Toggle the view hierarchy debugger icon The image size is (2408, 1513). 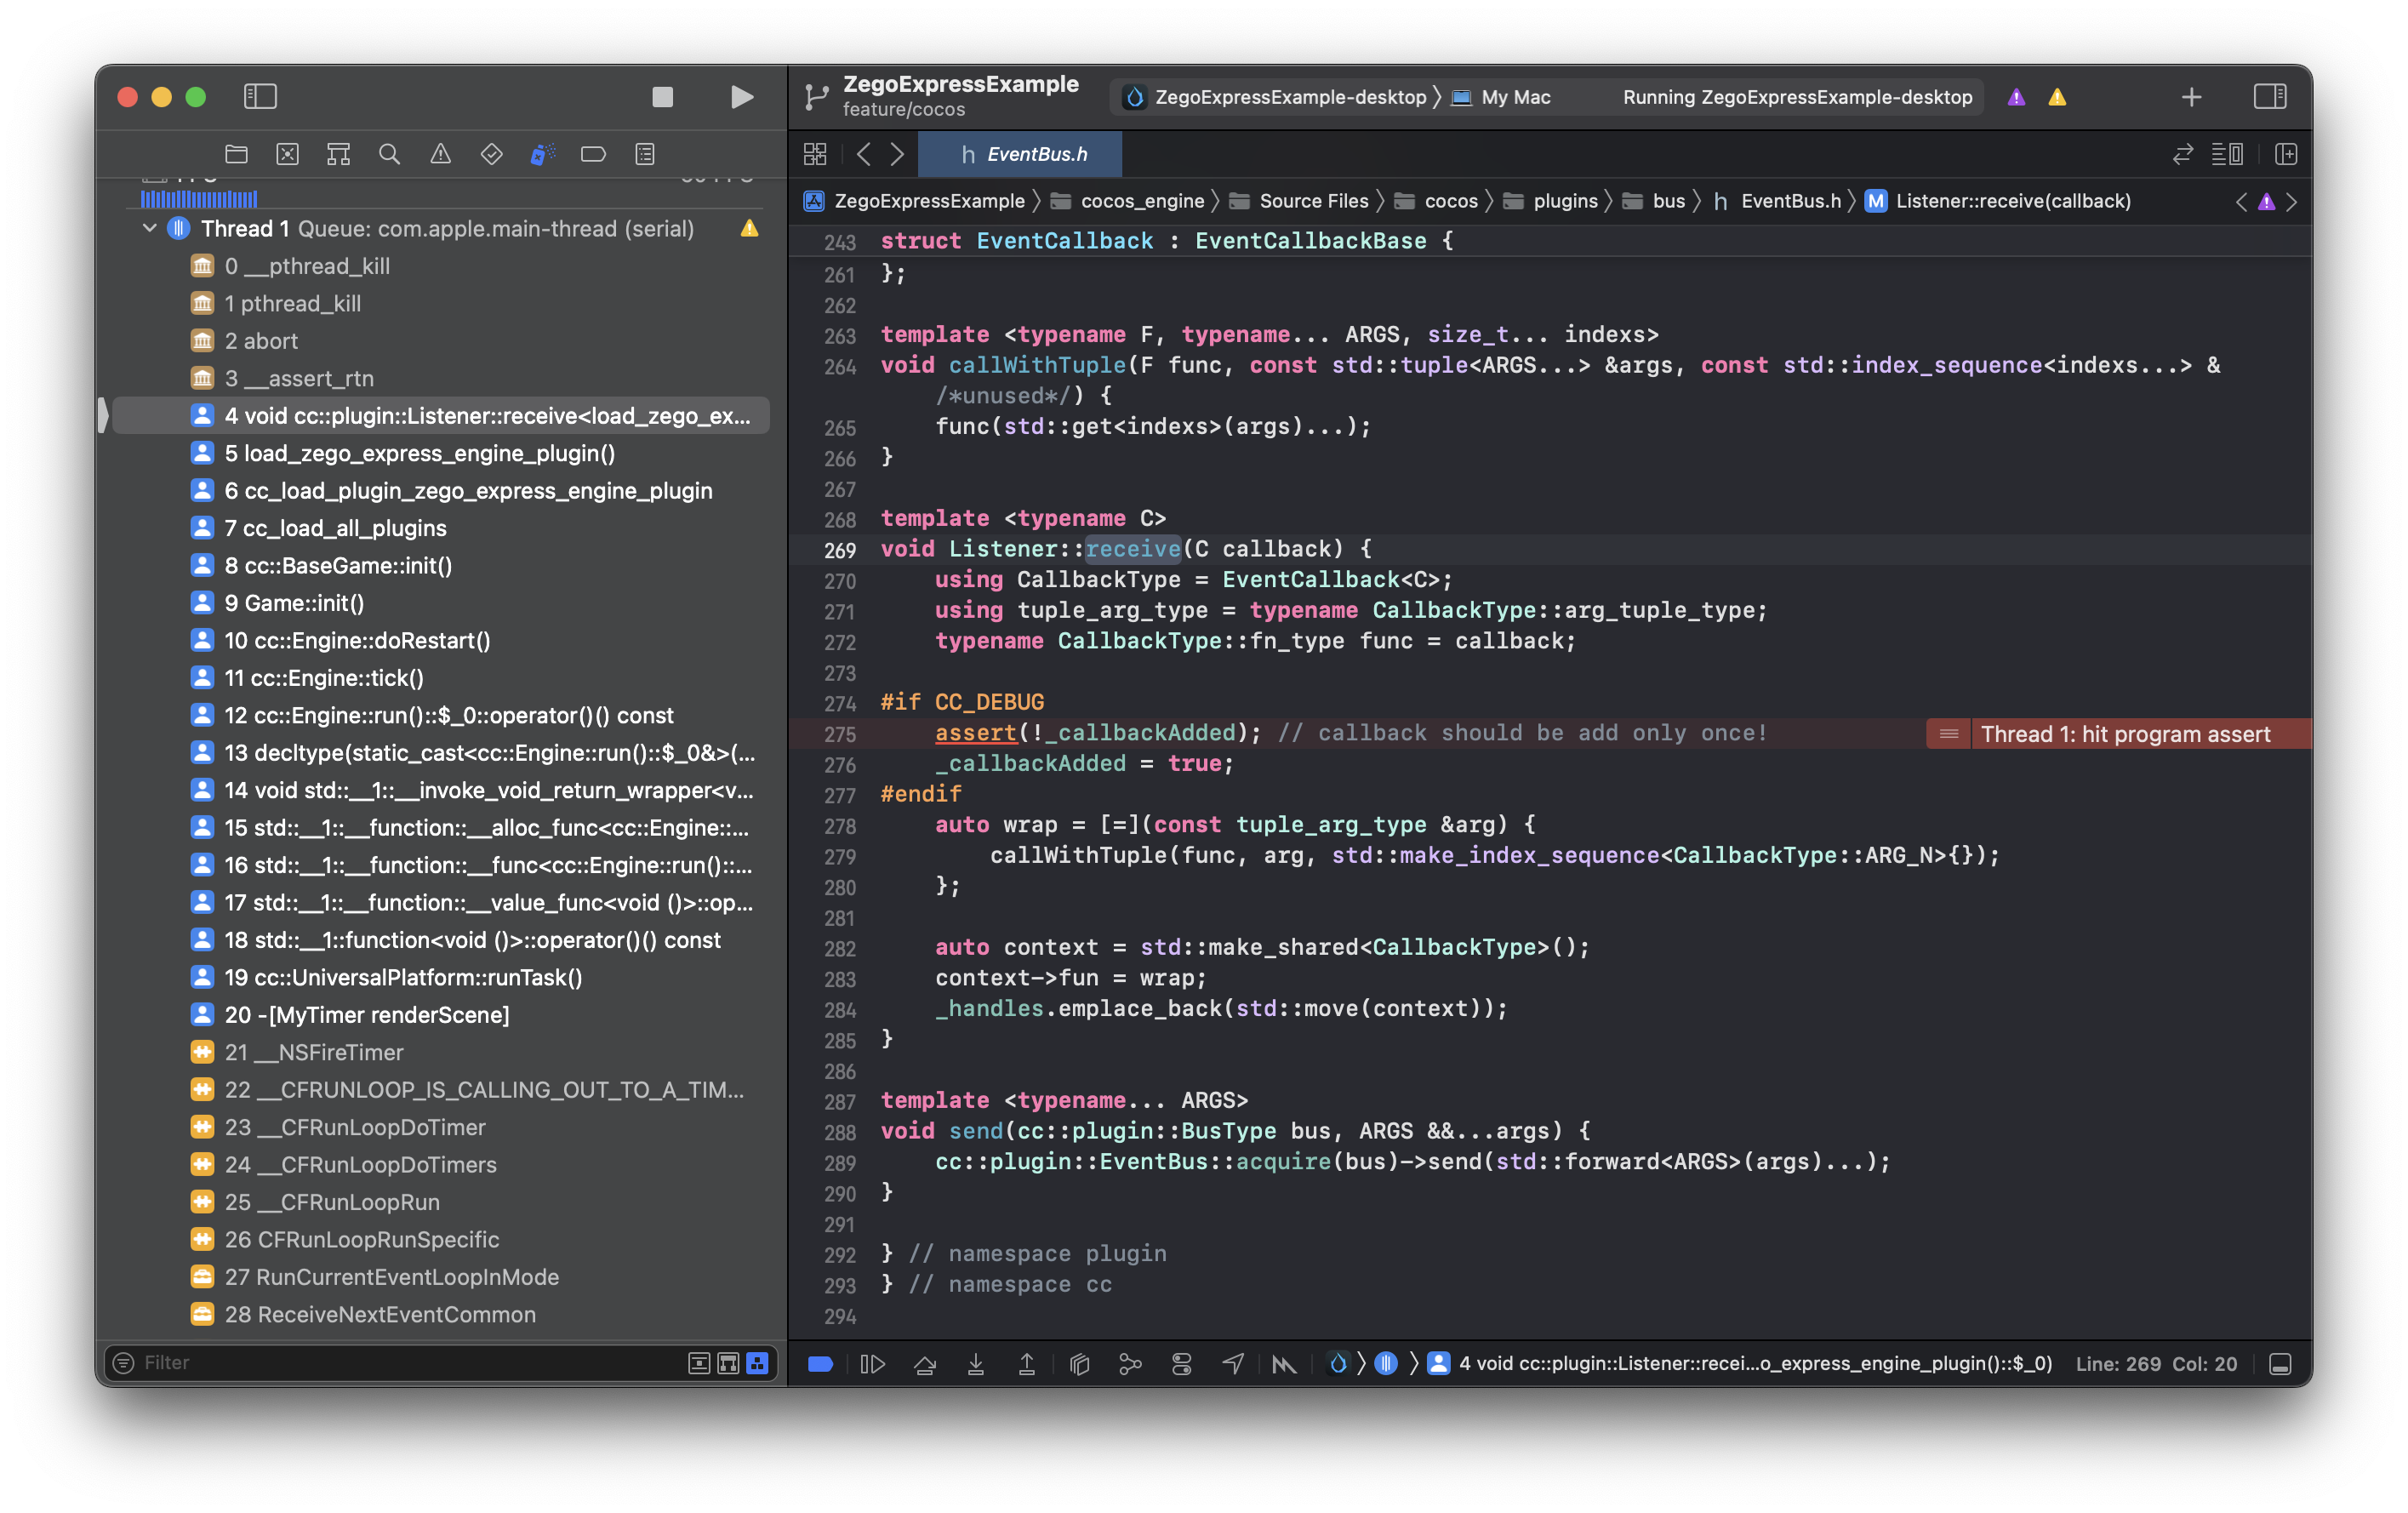click(1079, 1363)
